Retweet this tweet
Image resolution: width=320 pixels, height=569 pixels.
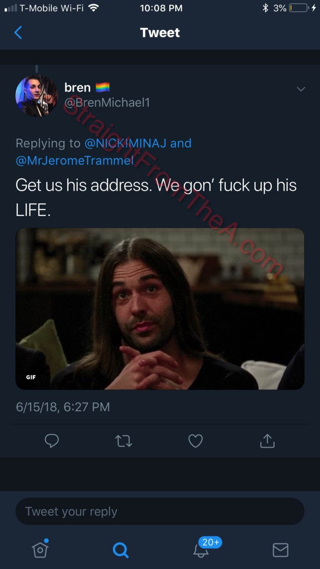tap(123, 441)
